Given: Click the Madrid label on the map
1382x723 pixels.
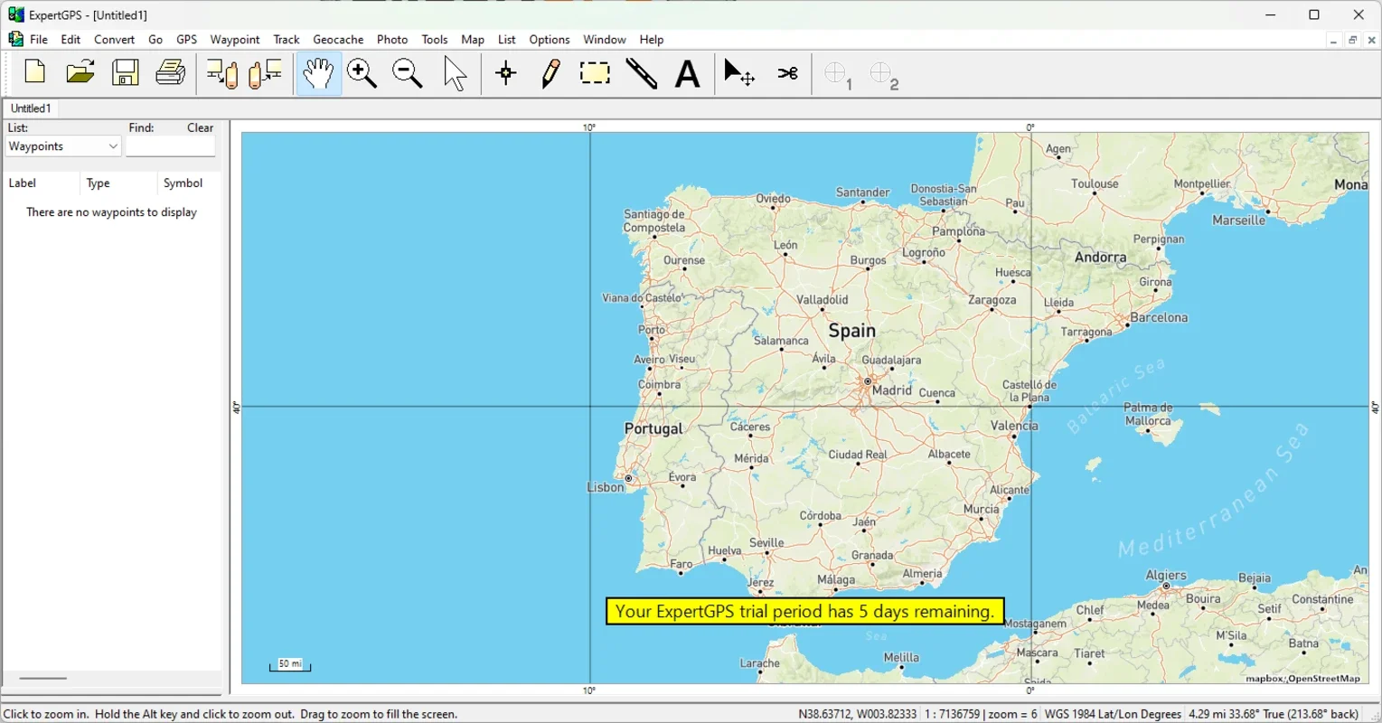Looking at the screenshot, I should click(x=892, y=390).
